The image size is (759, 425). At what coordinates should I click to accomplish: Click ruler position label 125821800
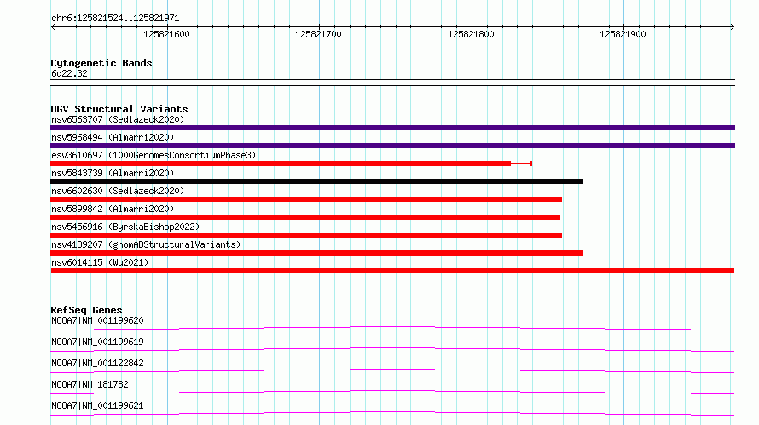click(x=471, y=34)
